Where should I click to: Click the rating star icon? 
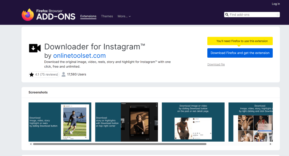click(x=32, y=75)
